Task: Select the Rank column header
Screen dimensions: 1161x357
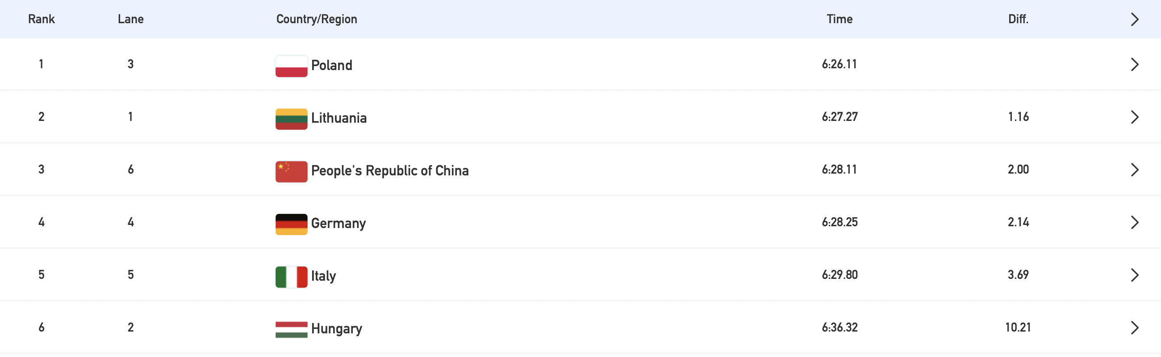Action: pyautogui.click(x=41, y=19)
